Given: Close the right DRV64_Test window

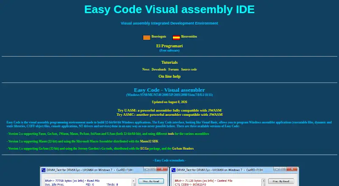Looking at the screenshot, I should (292, 169).
